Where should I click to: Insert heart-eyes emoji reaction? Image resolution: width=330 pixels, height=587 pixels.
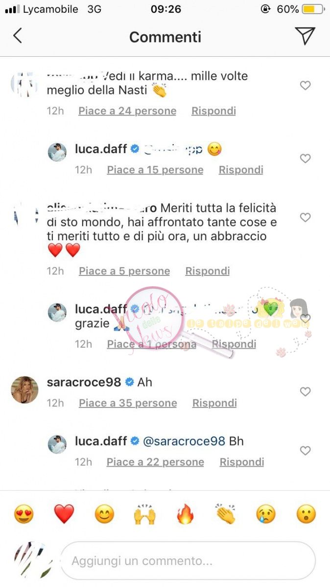24,514
